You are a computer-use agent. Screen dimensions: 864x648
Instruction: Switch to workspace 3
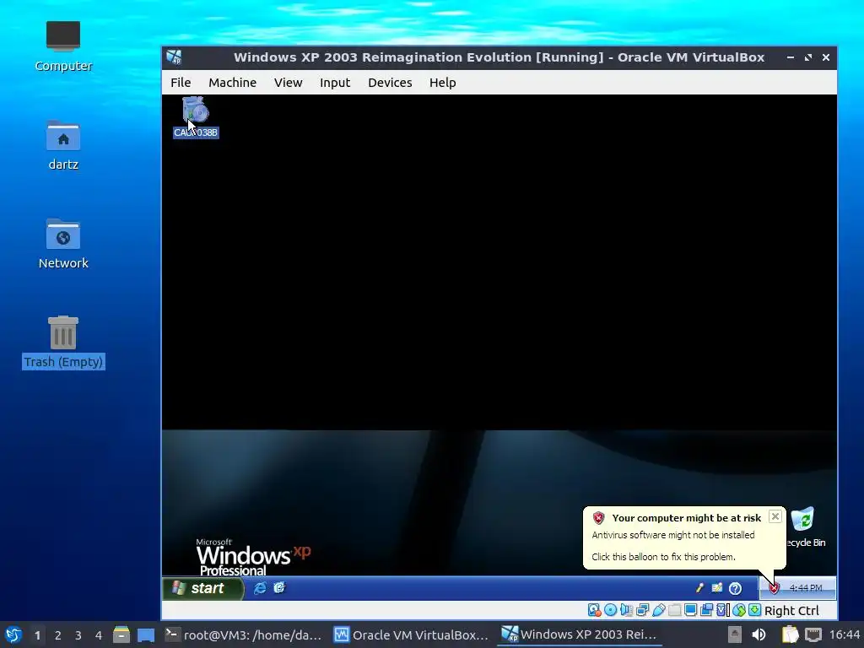[78, 635]
